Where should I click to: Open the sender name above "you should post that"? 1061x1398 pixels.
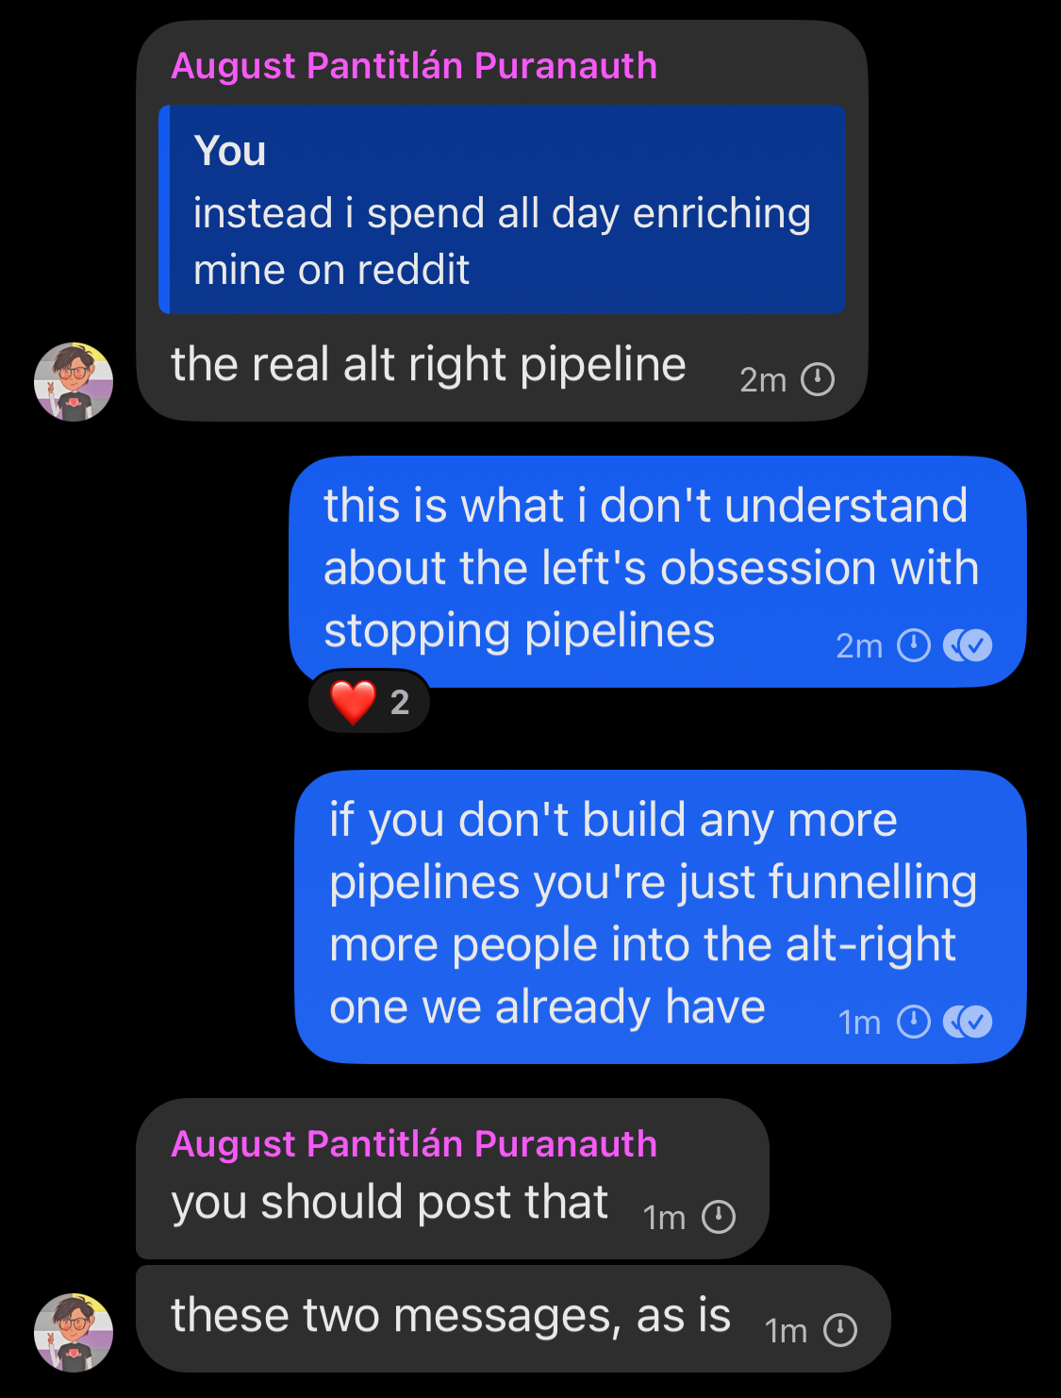(414, 1144)
